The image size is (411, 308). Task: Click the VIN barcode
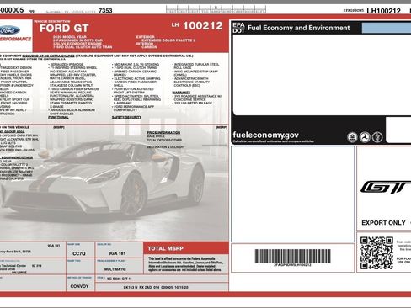click(292, 256)
